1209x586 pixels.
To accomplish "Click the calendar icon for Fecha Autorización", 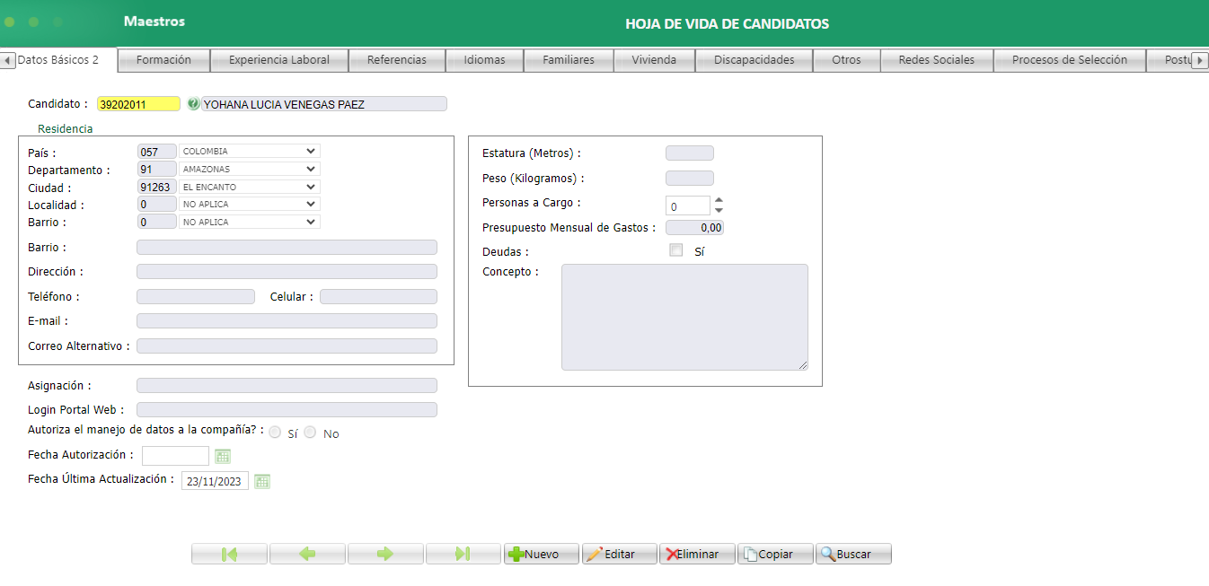I will pyautogui.click(x=223, y=456).
